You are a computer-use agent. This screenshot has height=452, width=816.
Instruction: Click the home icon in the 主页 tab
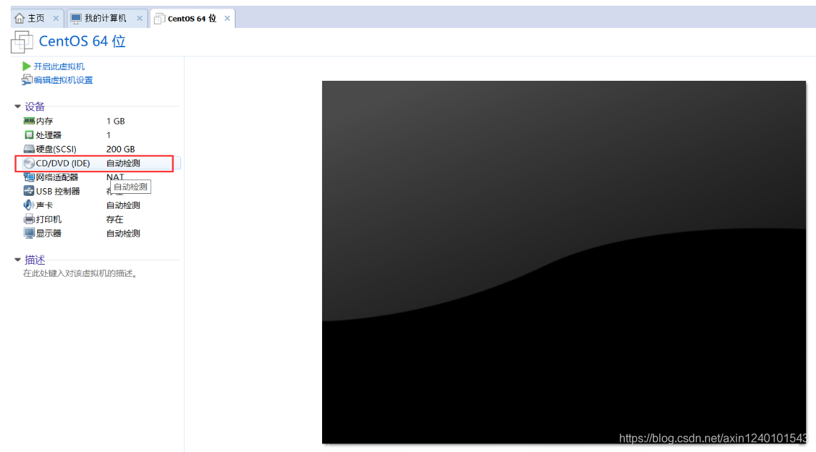tap(20, 18)
